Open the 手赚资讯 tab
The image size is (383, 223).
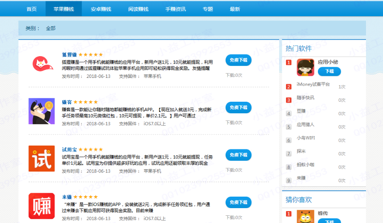coord(176,9)
